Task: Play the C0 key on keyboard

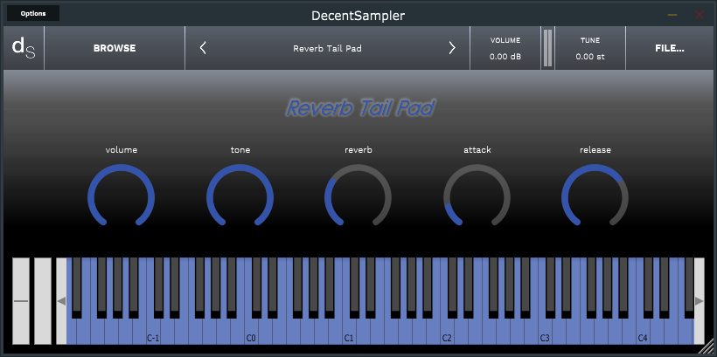Action: (251, 333)
